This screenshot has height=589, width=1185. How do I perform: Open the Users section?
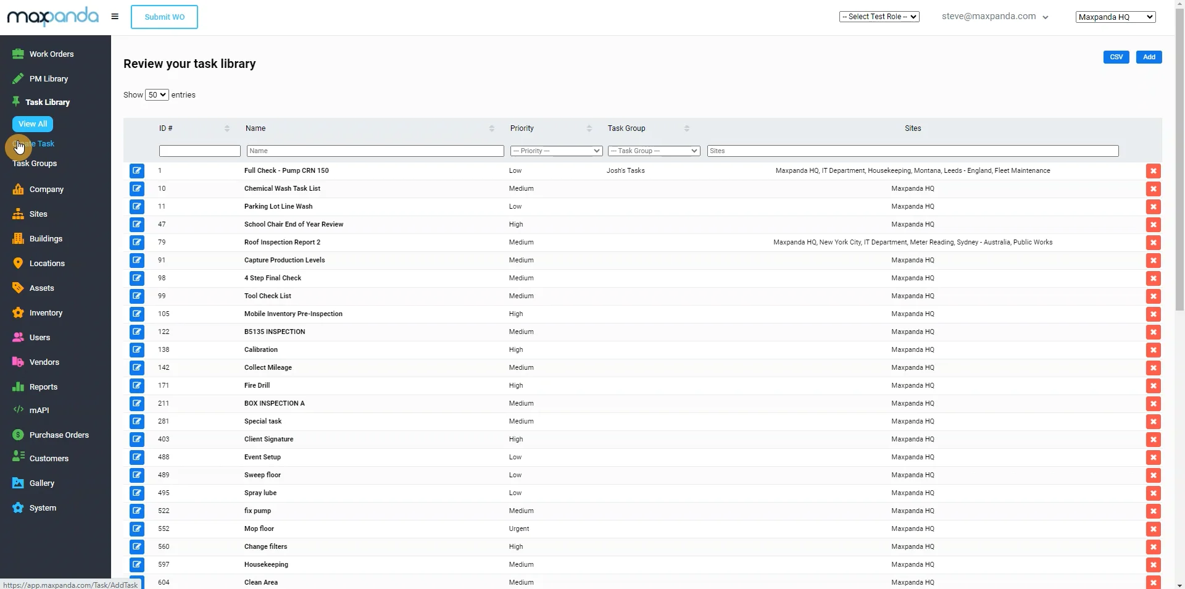pos(39,337)
